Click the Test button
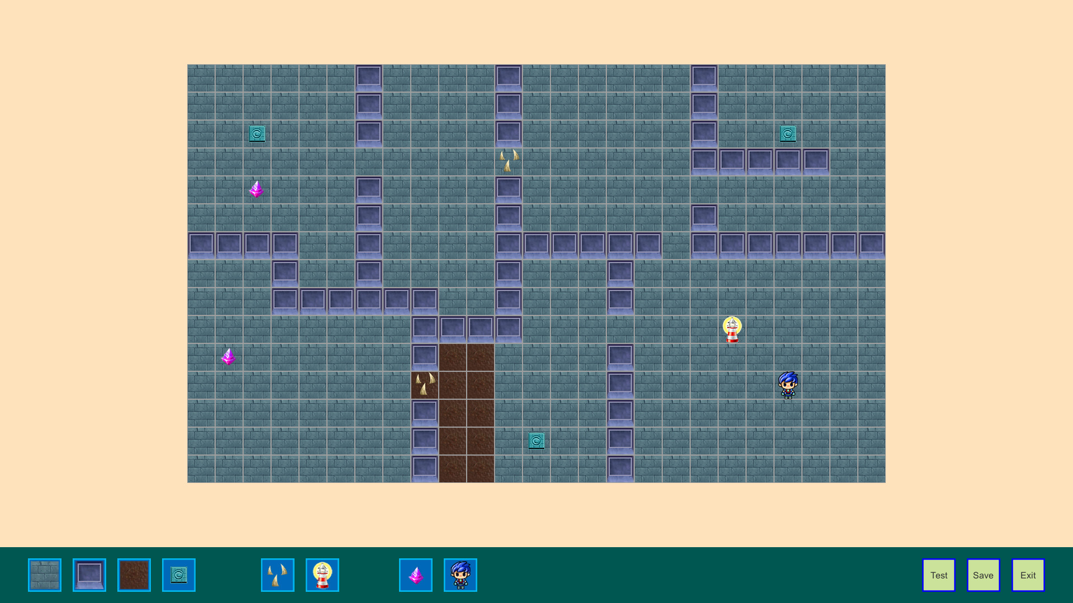1073x603 pixels. pos(938,575)
